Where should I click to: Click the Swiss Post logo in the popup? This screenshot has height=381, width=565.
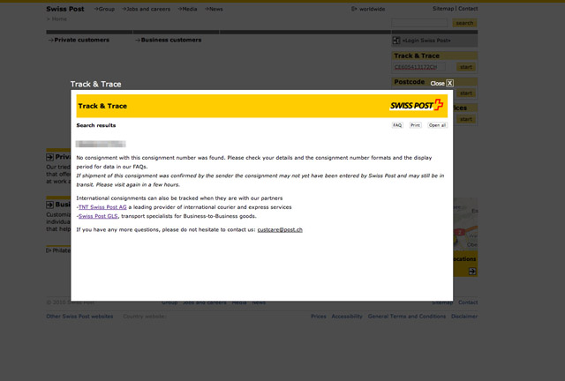(417, 105)
